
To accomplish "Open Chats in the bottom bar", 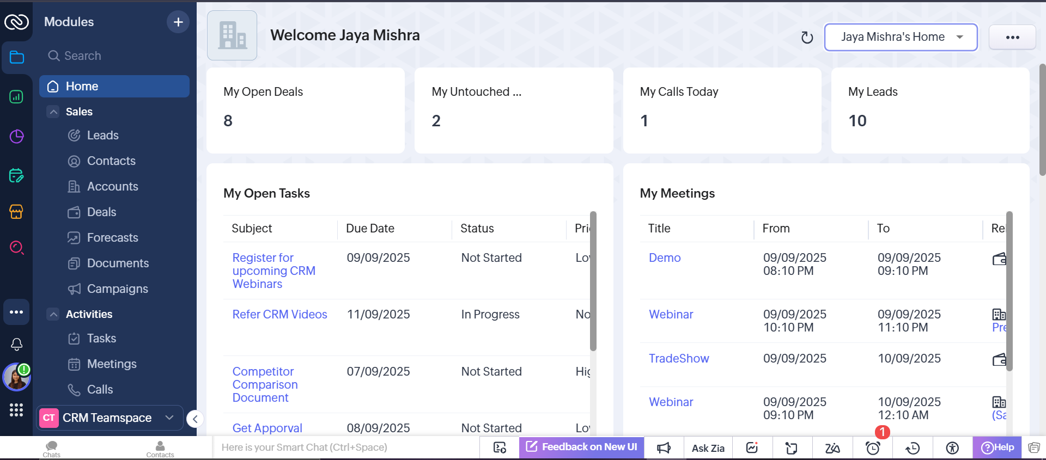I will 52,449.
